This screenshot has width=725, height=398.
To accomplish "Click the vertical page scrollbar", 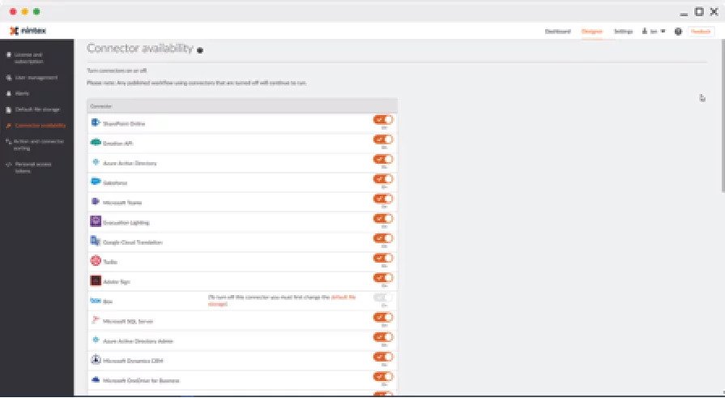I will click(x=723, y=116).
